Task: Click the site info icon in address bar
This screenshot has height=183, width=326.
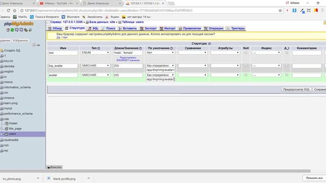Action: coord(22,10)
